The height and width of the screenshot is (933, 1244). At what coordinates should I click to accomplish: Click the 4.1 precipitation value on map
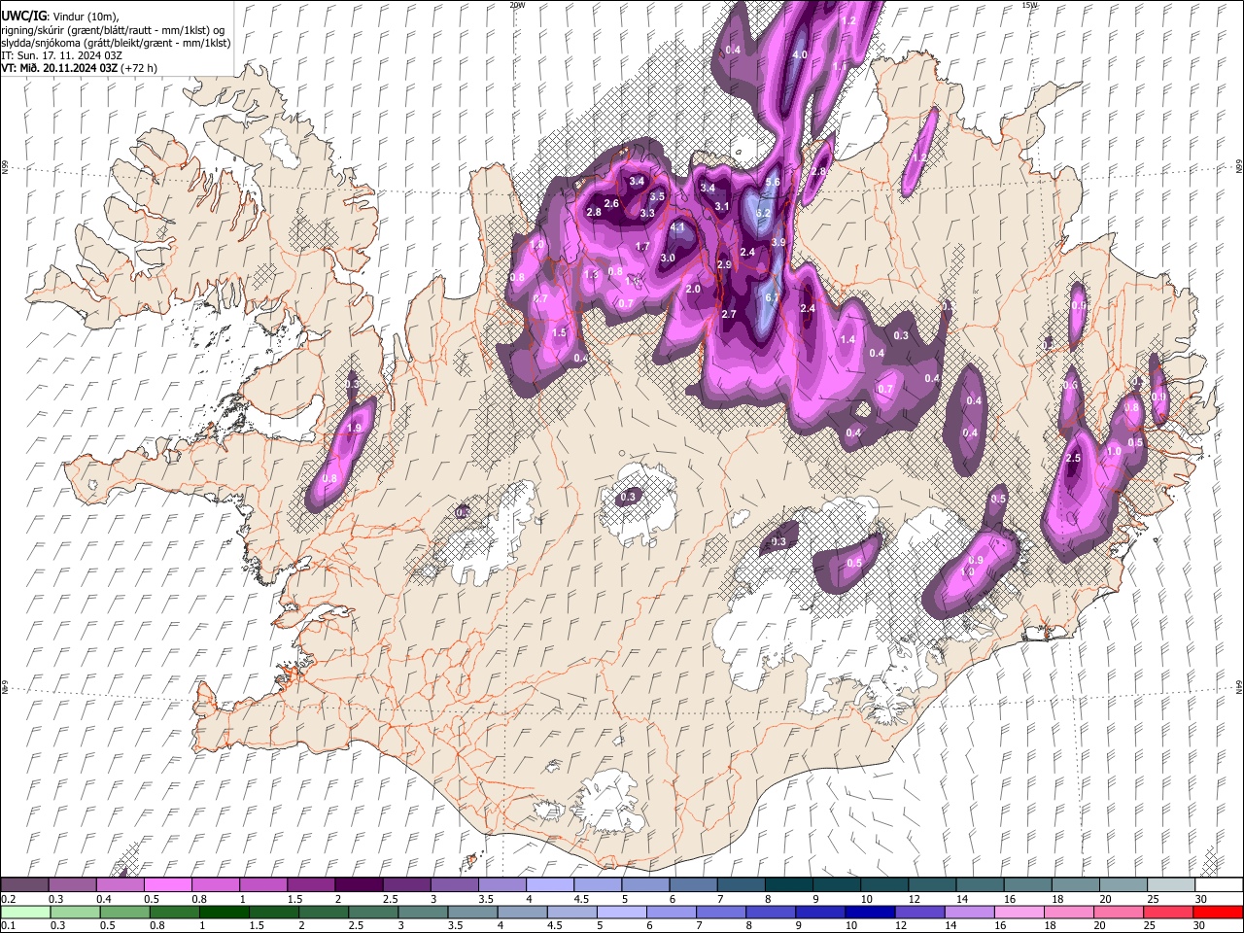click(678, 227)
